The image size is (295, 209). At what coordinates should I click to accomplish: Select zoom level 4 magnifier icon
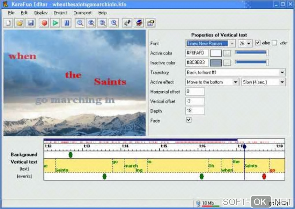click(114, 23)
